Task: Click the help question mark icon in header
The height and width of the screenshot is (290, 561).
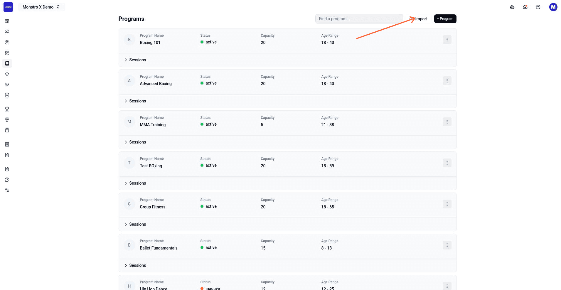Action: [x=538, y=7]
